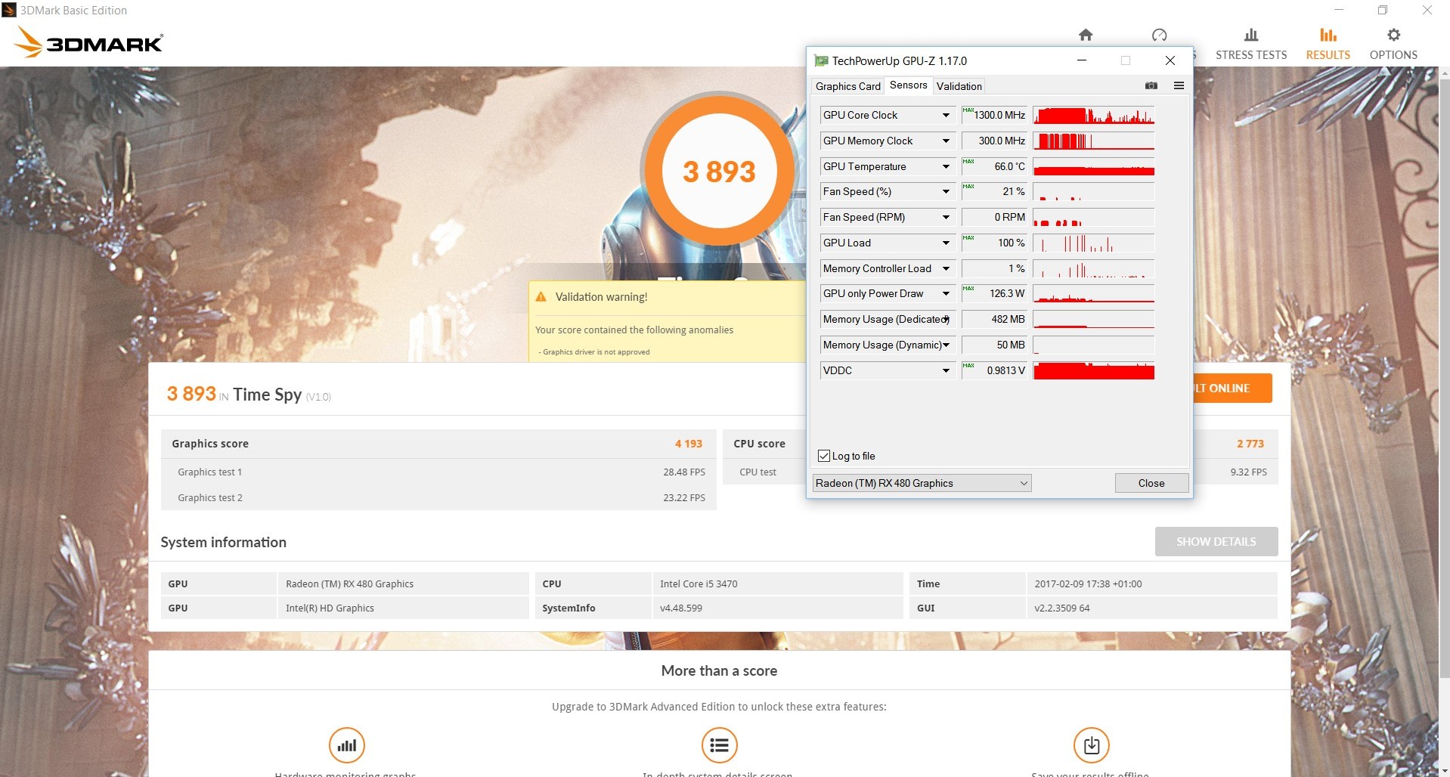Click the GPU only Power Draw 126.3 W value
The height and width of the screenshot is (777, 1450).
tap(994, 293)
